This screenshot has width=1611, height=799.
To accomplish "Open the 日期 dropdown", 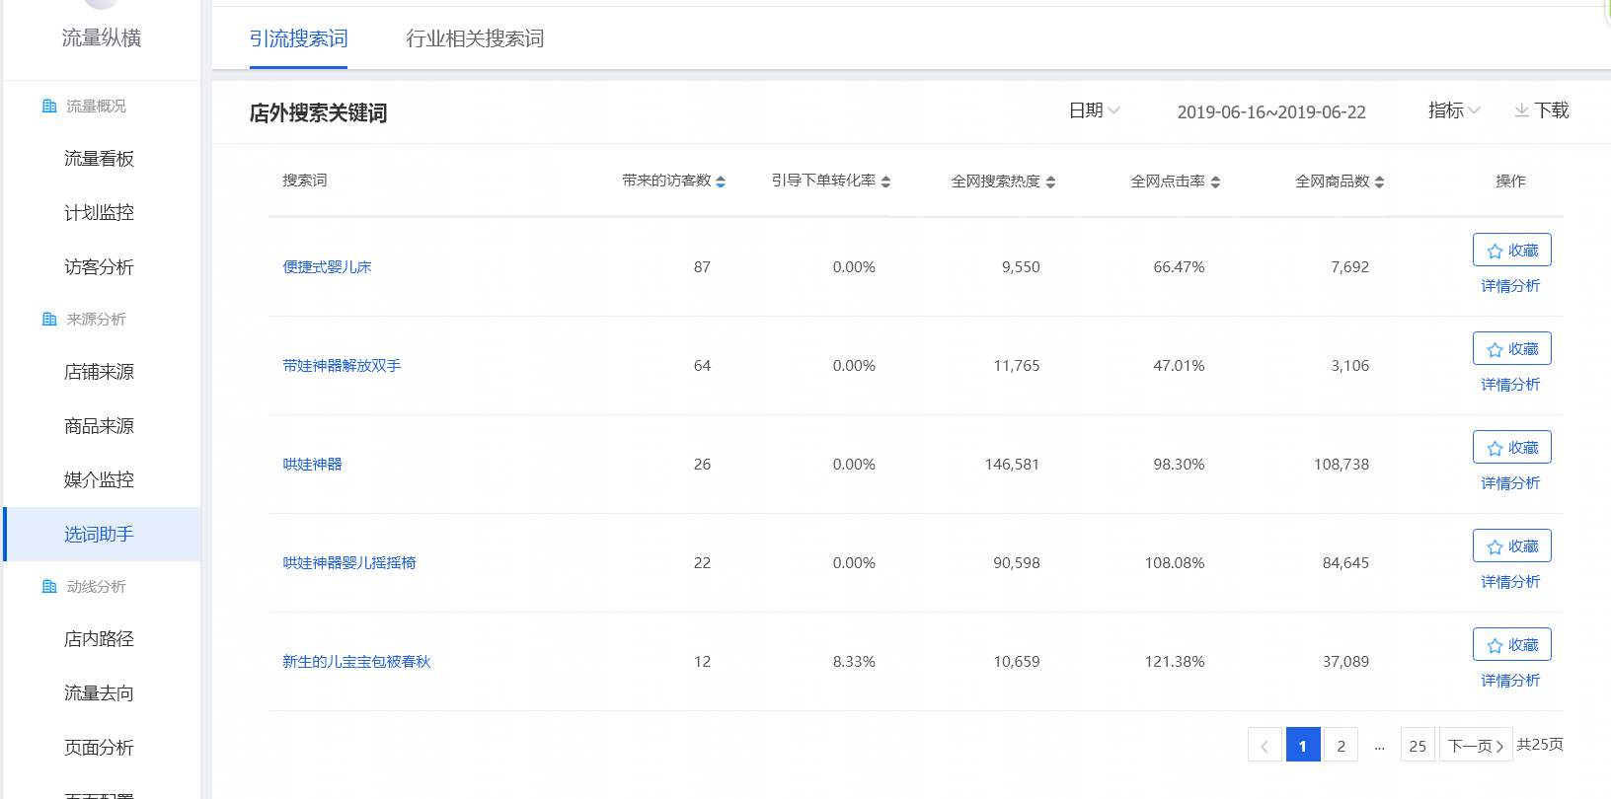I will tap(1094, 110).
